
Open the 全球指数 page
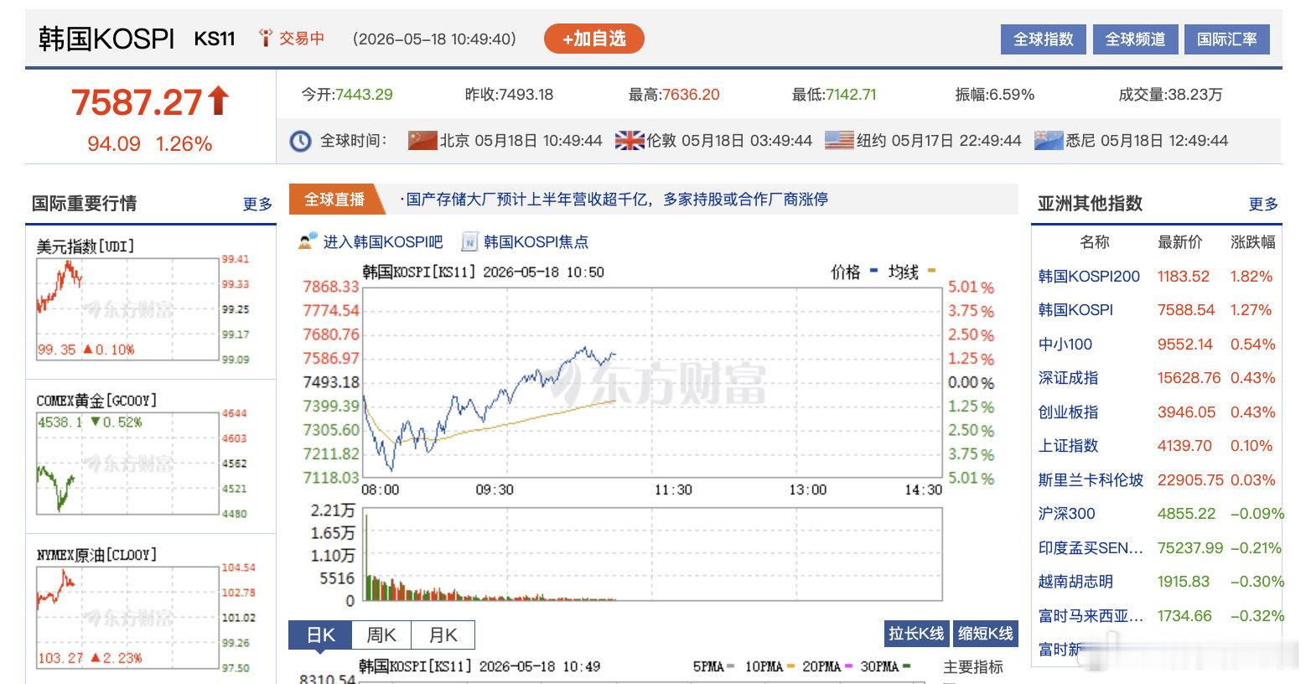click(x=1043, y=39)
